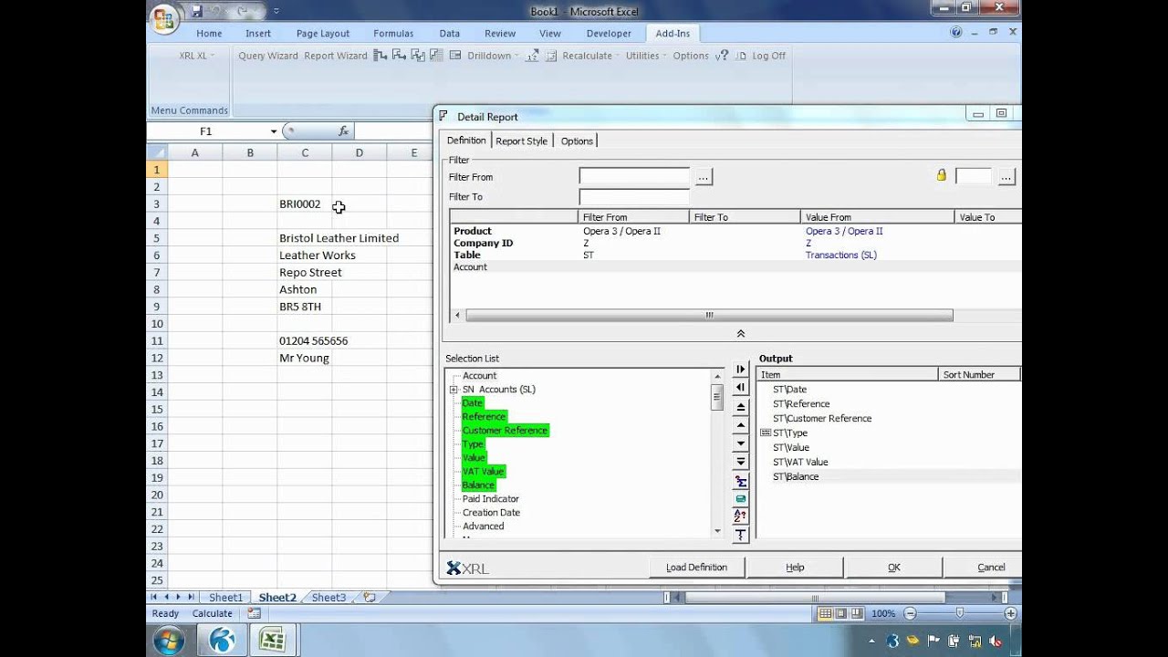Select Page Break Preview in status bar
Viewport: 1168px width, 657px height.
pos(858,613)
